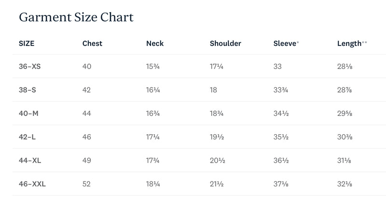386x211 pixels.
Task: Click the Neck column header
Action: [x=155, y=43]
